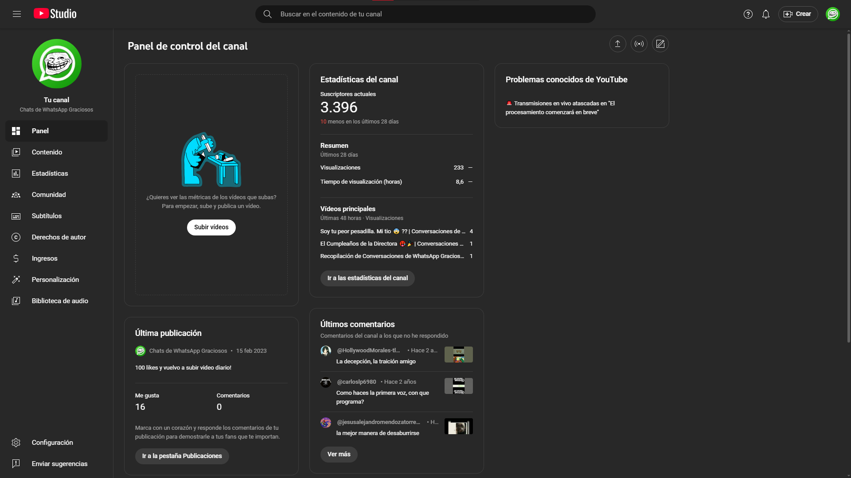
Task: Open Ingresos in the sidebar
Action: pyautogui.click(x=56, y=258)
